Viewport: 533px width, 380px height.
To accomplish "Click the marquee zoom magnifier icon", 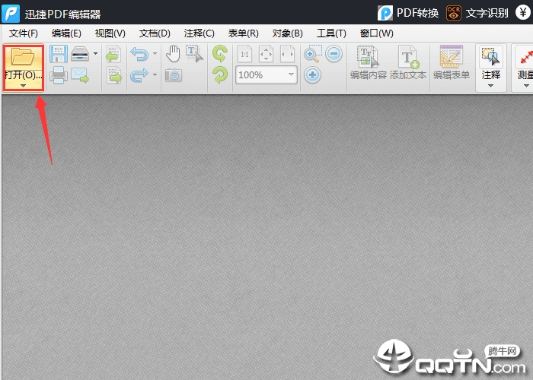I will tap(312, 54).
